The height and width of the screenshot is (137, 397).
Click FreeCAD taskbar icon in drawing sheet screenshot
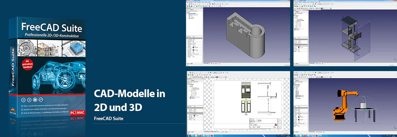212,136
